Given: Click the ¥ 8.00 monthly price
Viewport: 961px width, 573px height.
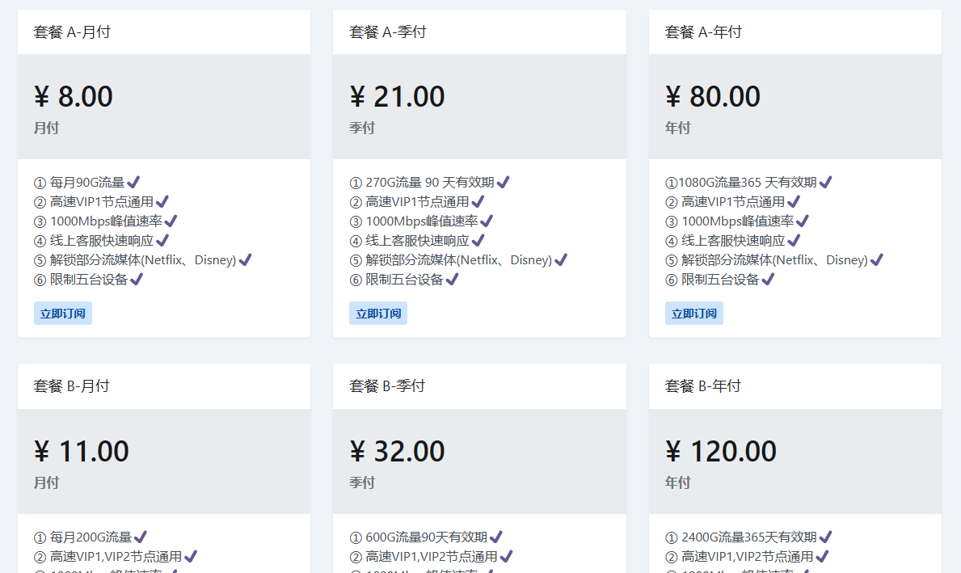Looking at the screenshot, I should coord(74,97).
